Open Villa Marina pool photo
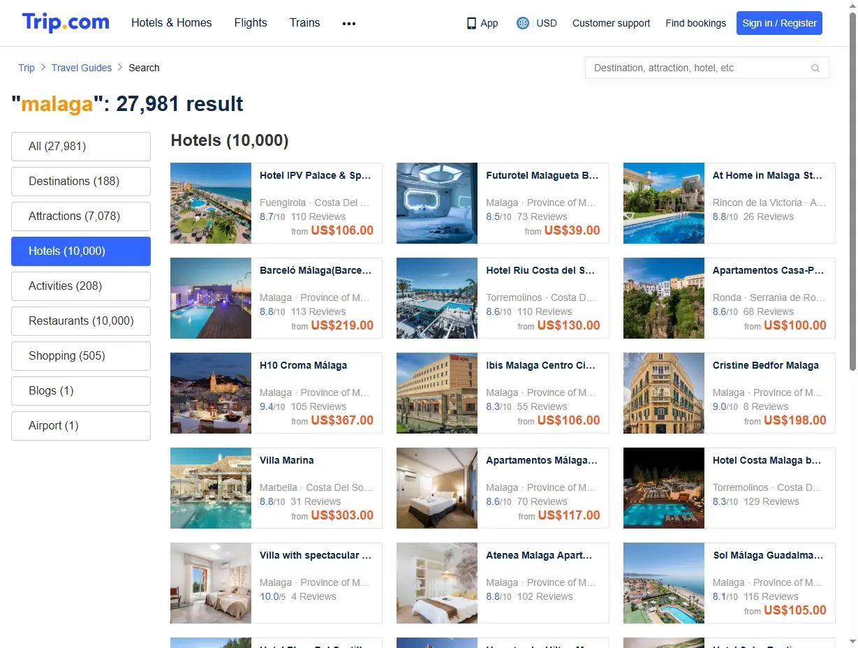Viewport: 858px width, 648px height. pyautogui.click(x=211, y=488)
